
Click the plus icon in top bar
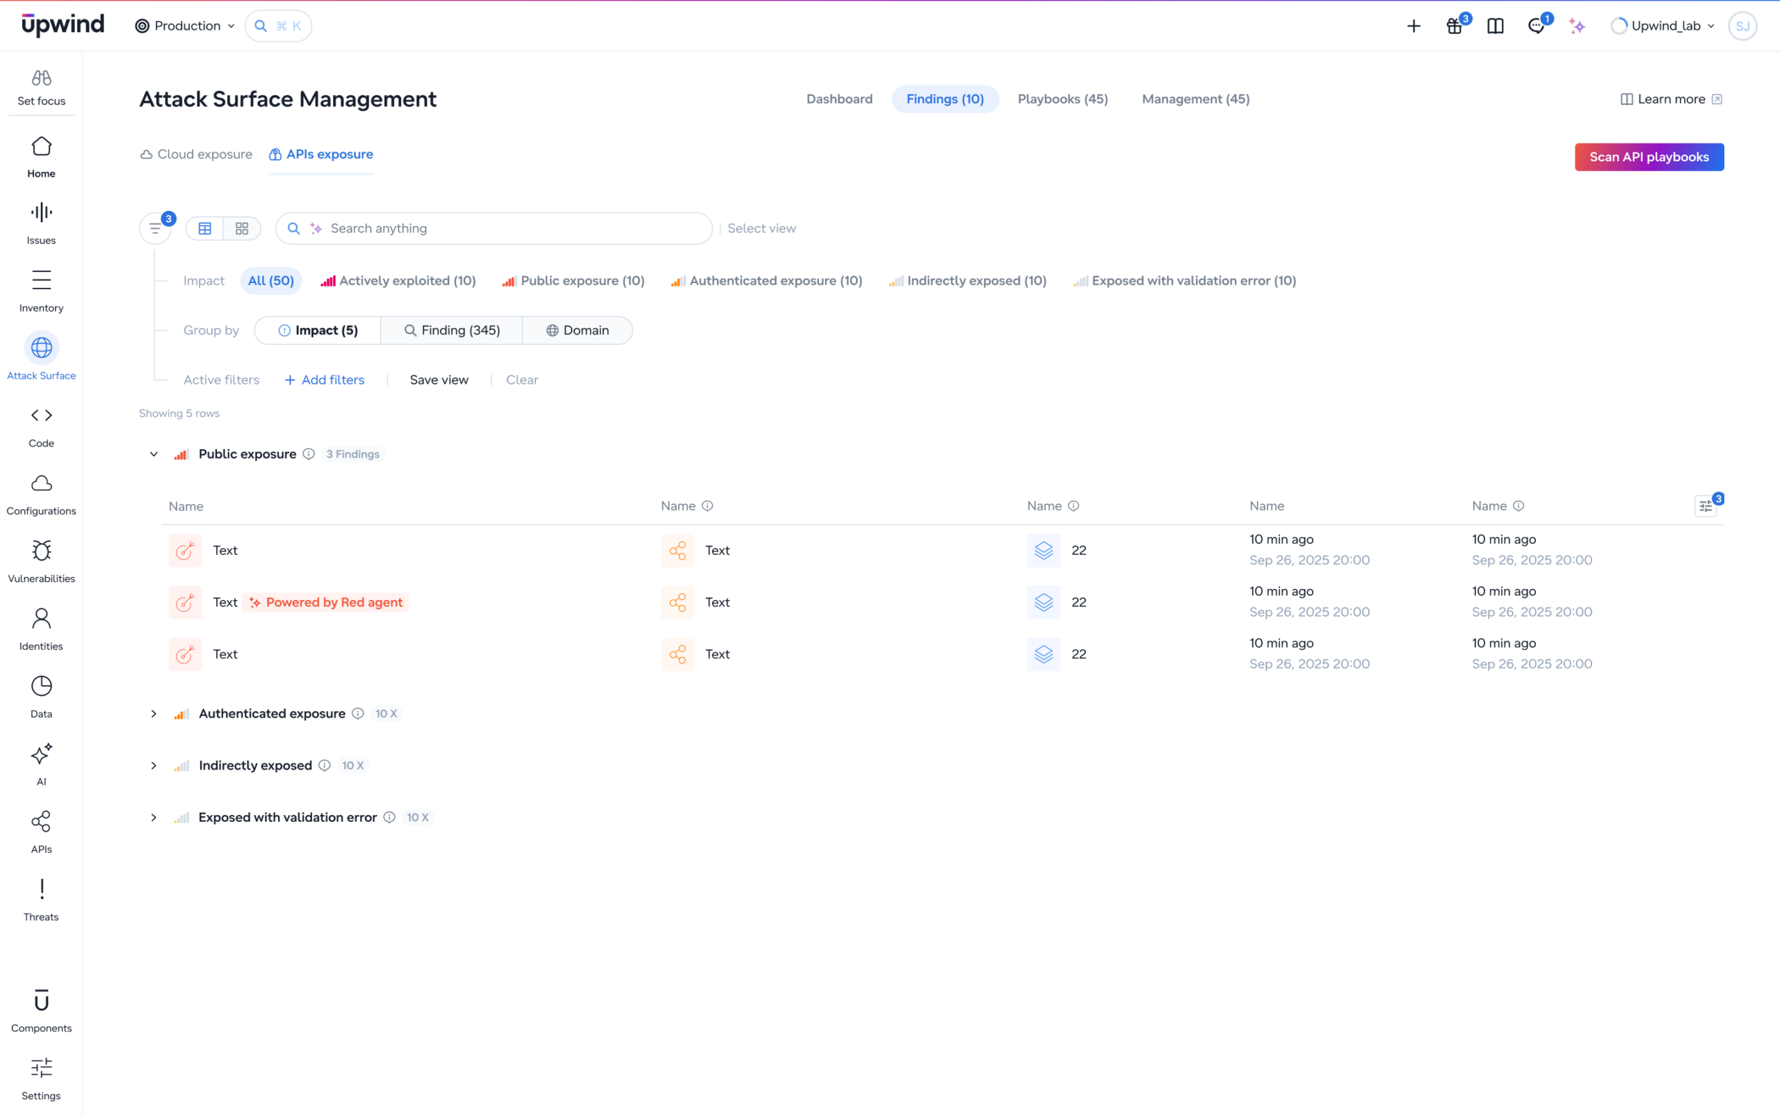[1414, 26]
